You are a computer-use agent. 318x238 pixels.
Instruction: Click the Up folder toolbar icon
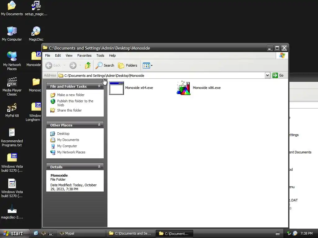[88, 65]
